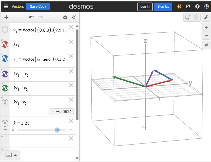Zoom out of the 3D graph

206,36
